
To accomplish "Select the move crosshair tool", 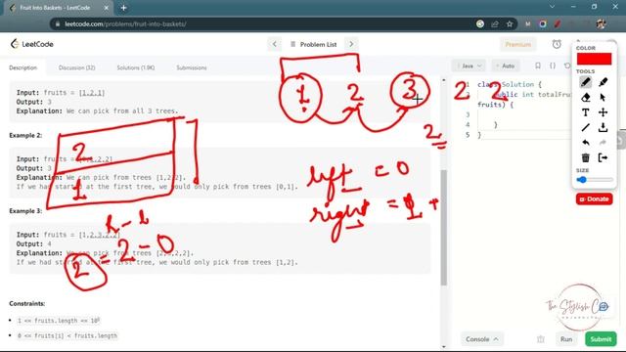I will tap(603, 112).
